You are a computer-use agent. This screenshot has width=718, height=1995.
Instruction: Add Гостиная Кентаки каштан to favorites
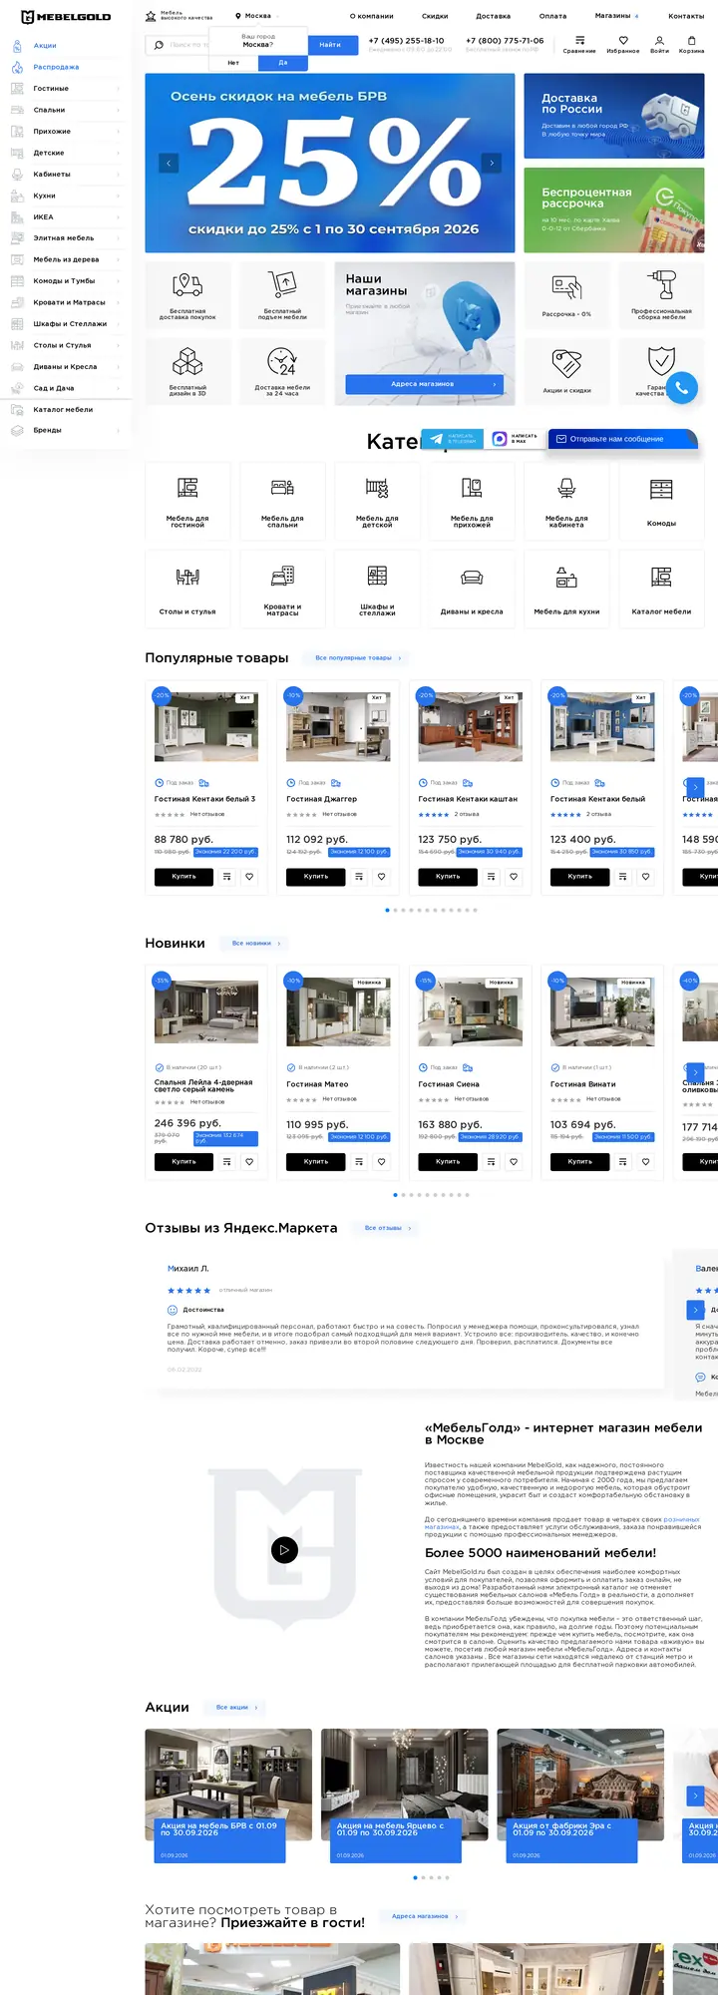514,877
